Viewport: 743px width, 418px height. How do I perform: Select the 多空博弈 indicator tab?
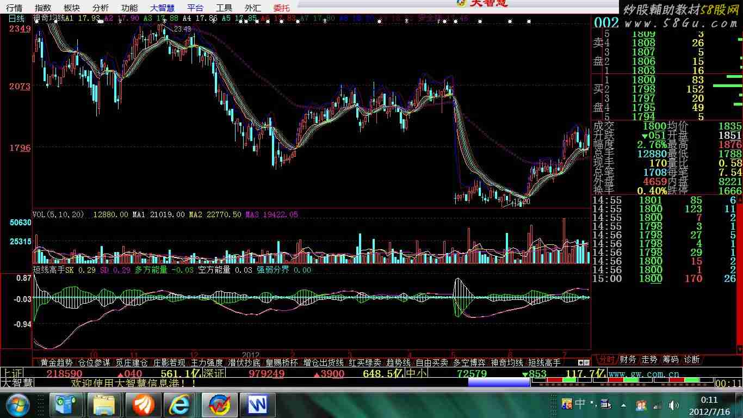469,362
